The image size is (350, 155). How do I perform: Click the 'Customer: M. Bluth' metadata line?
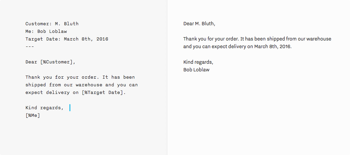pos(52,24)
